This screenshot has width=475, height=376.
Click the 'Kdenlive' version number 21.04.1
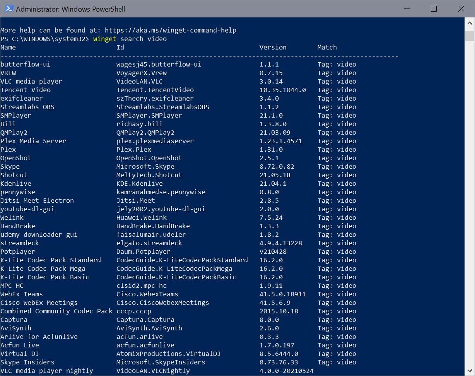[x=273, y=183]
